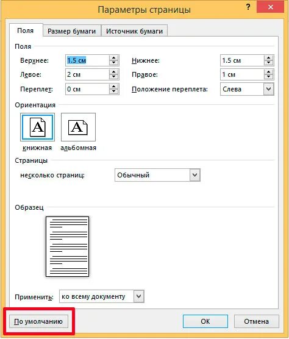Viewport: 289px width, 339px height.
Task: Click the Применить label
Action: [x=34, y=297]
